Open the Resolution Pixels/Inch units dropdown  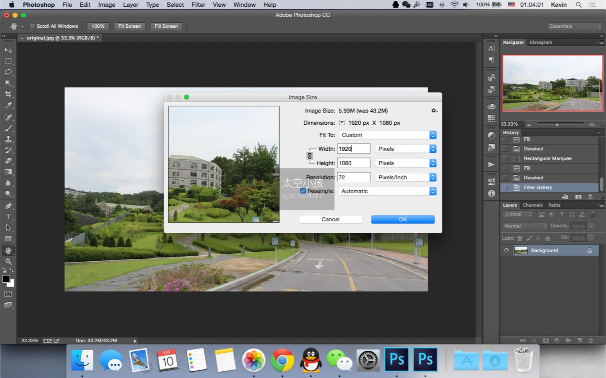click(x=405, y=177)
